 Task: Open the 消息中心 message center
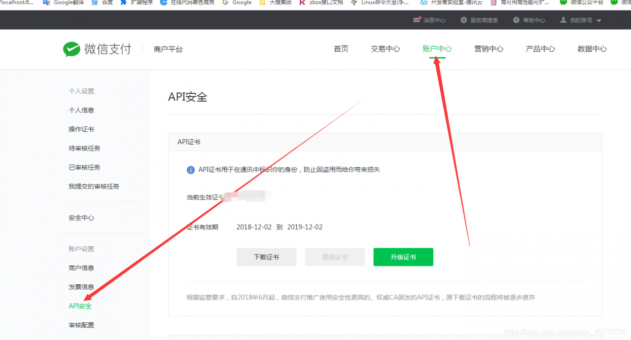coord(429,20)
